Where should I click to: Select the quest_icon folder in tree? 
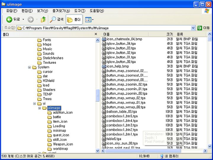pos(61,135)
